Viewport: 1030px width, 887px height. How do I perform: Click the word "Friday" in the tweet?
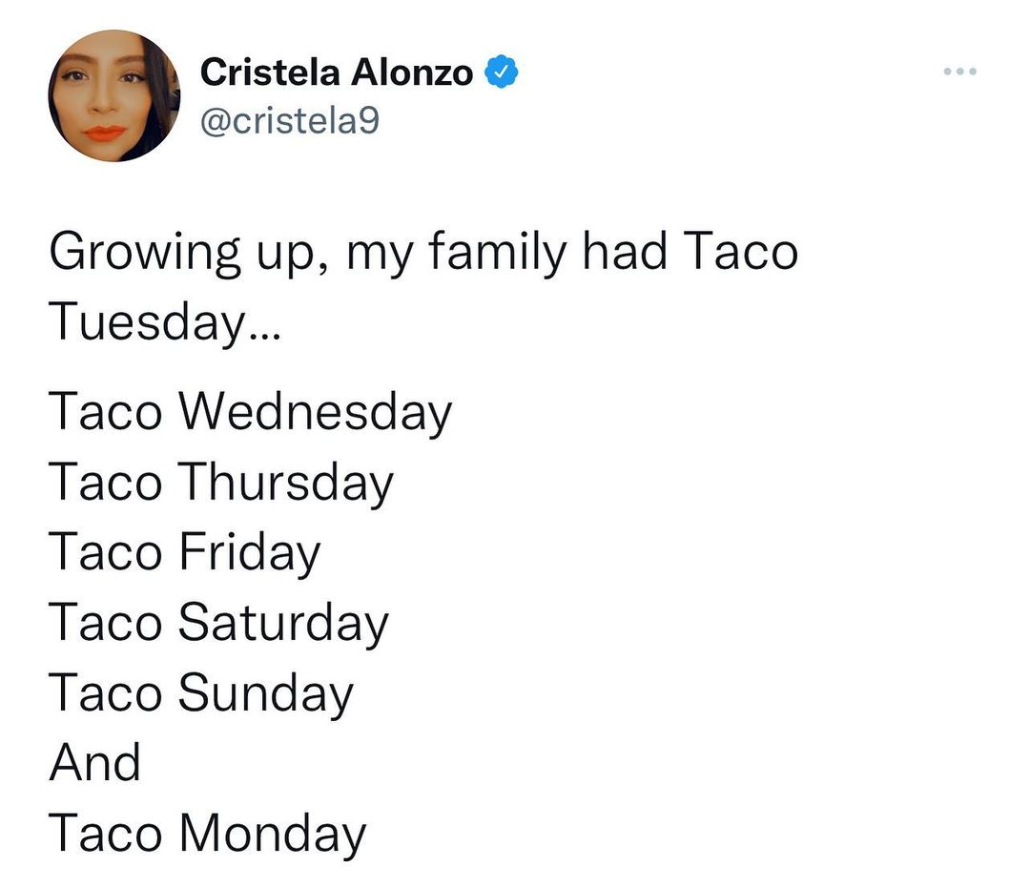[x=249, y=553]
